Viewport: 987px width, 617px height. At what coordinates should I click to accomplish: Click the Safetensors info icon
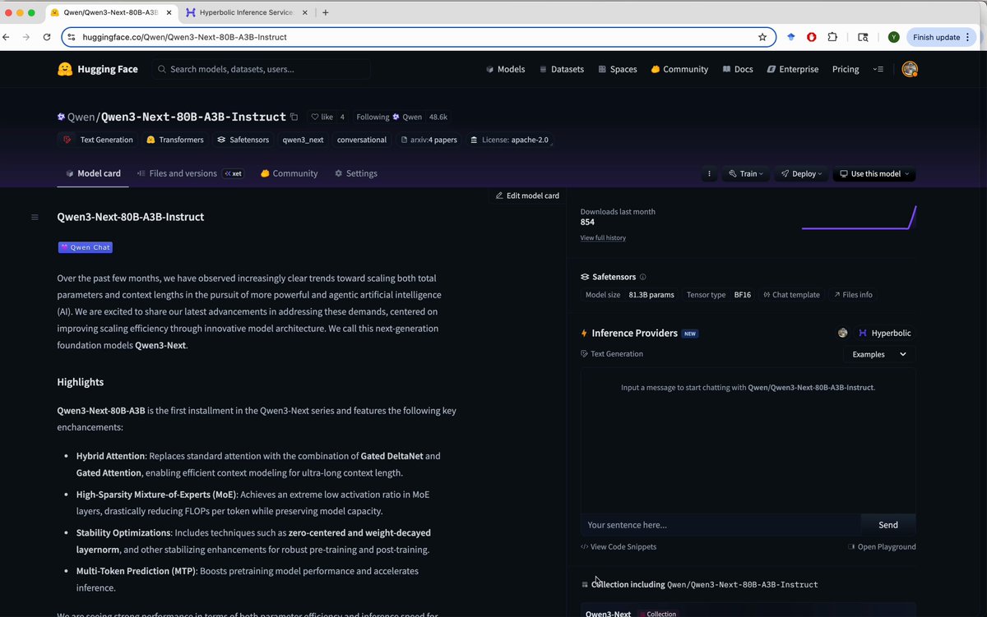coord(643,277)
